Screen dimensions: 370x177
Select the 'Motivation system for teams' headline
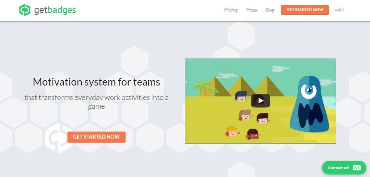pyautogui.click(x=96, y=82)
